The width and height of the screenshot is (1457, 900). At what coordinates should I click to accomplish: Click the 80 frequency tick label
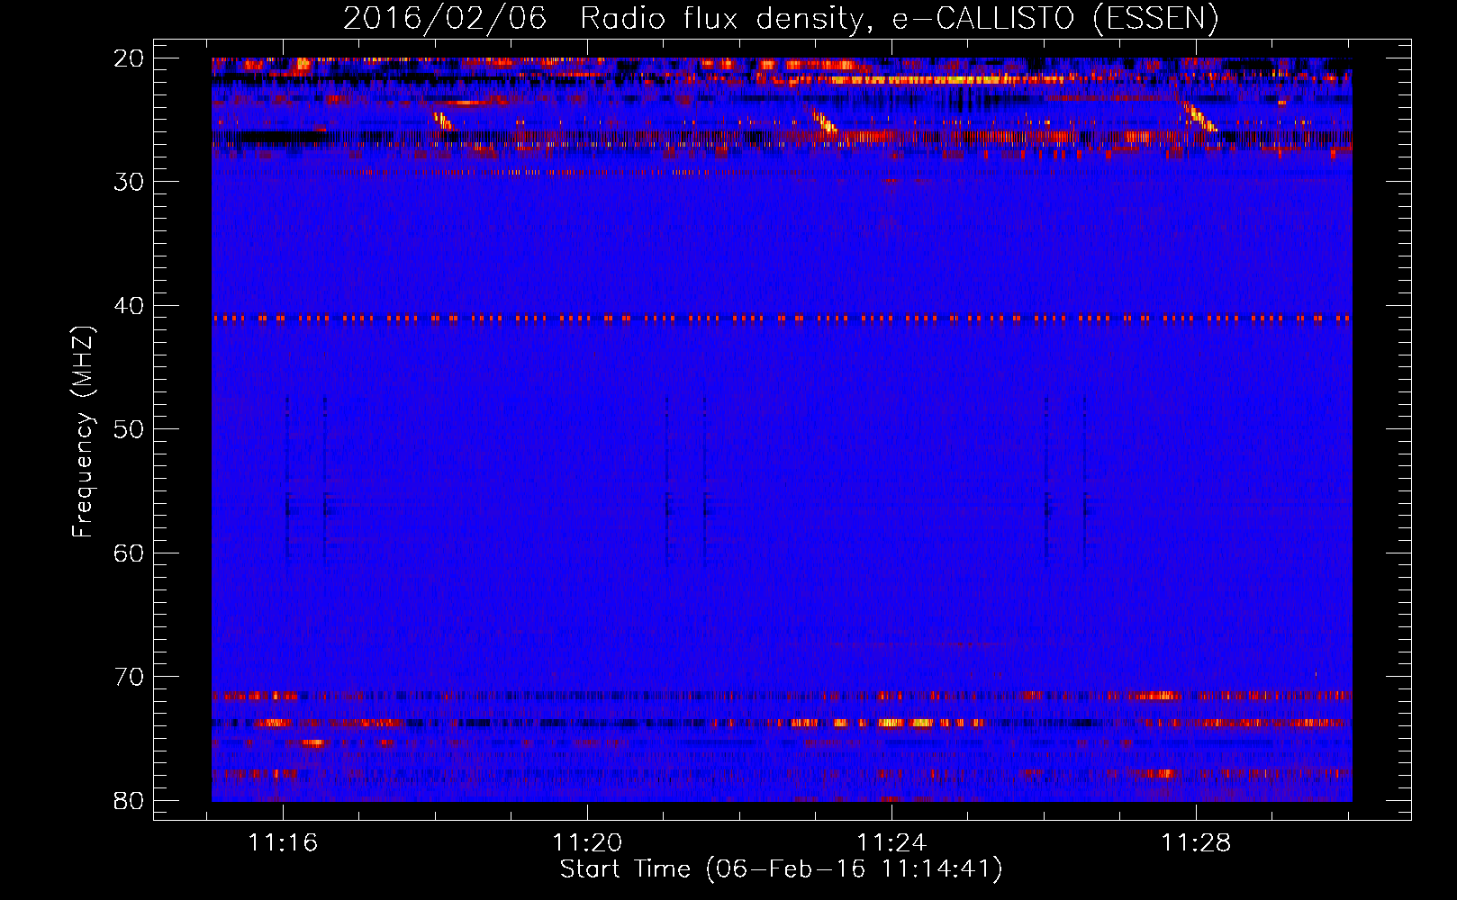[129, 800]
